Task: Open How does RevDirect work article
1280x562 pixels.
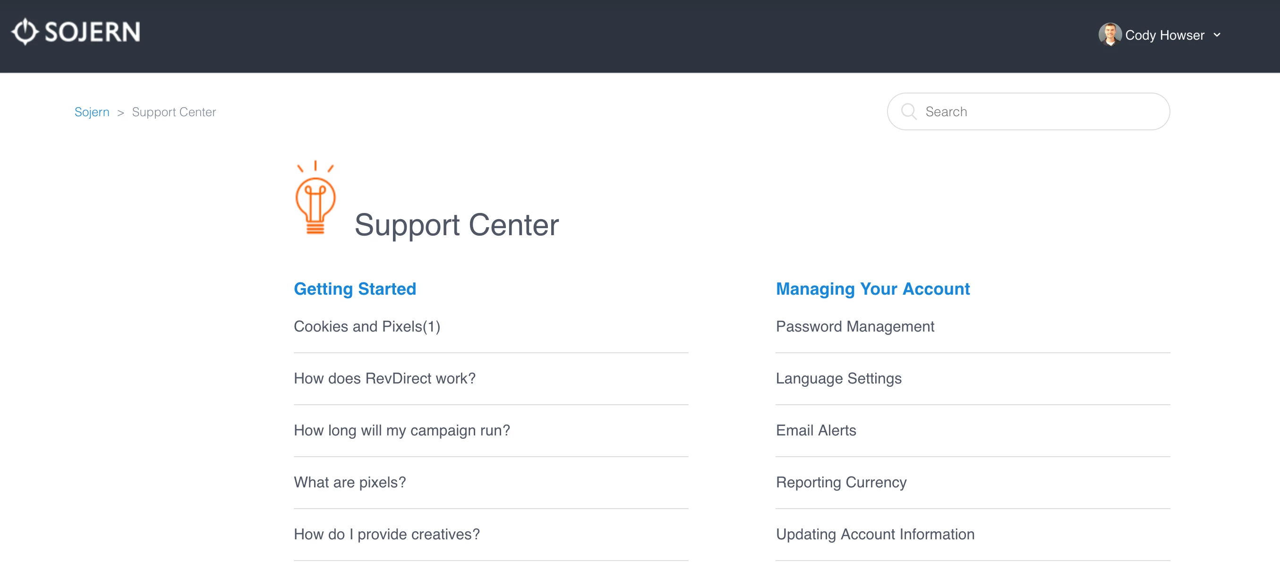Action: 384,378
